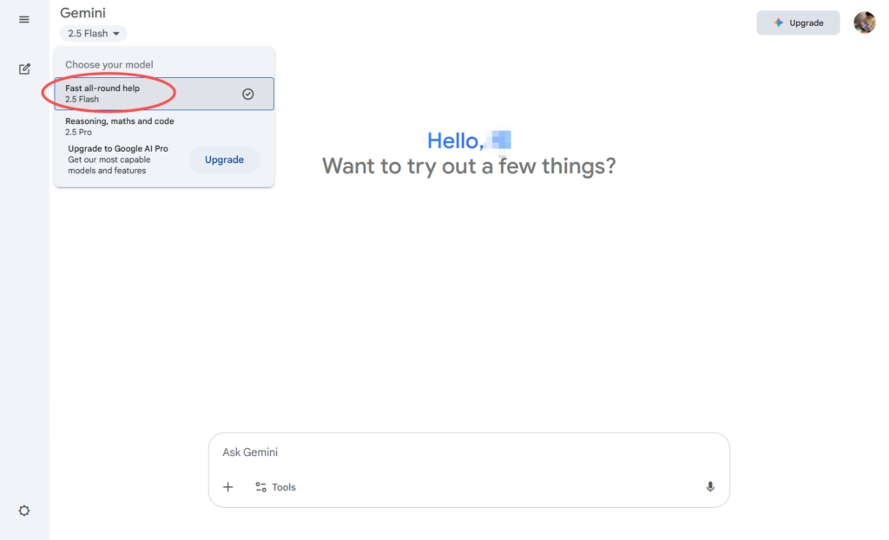
Task: Start a new chat via pencil icon
Action: point(24,68)
